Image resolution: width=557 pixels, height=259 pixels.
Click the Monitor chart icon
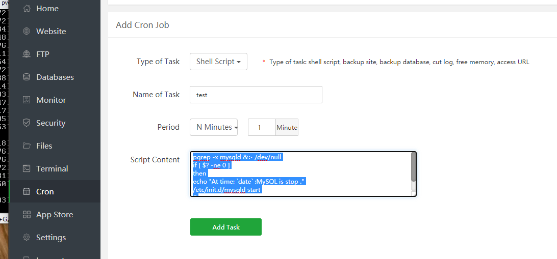(x=27, y=100)
